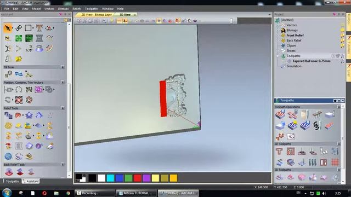Open the Reliefs menu
Viewport: 351px width, 197px height.
pyautogui.click(x=77, y=9)
